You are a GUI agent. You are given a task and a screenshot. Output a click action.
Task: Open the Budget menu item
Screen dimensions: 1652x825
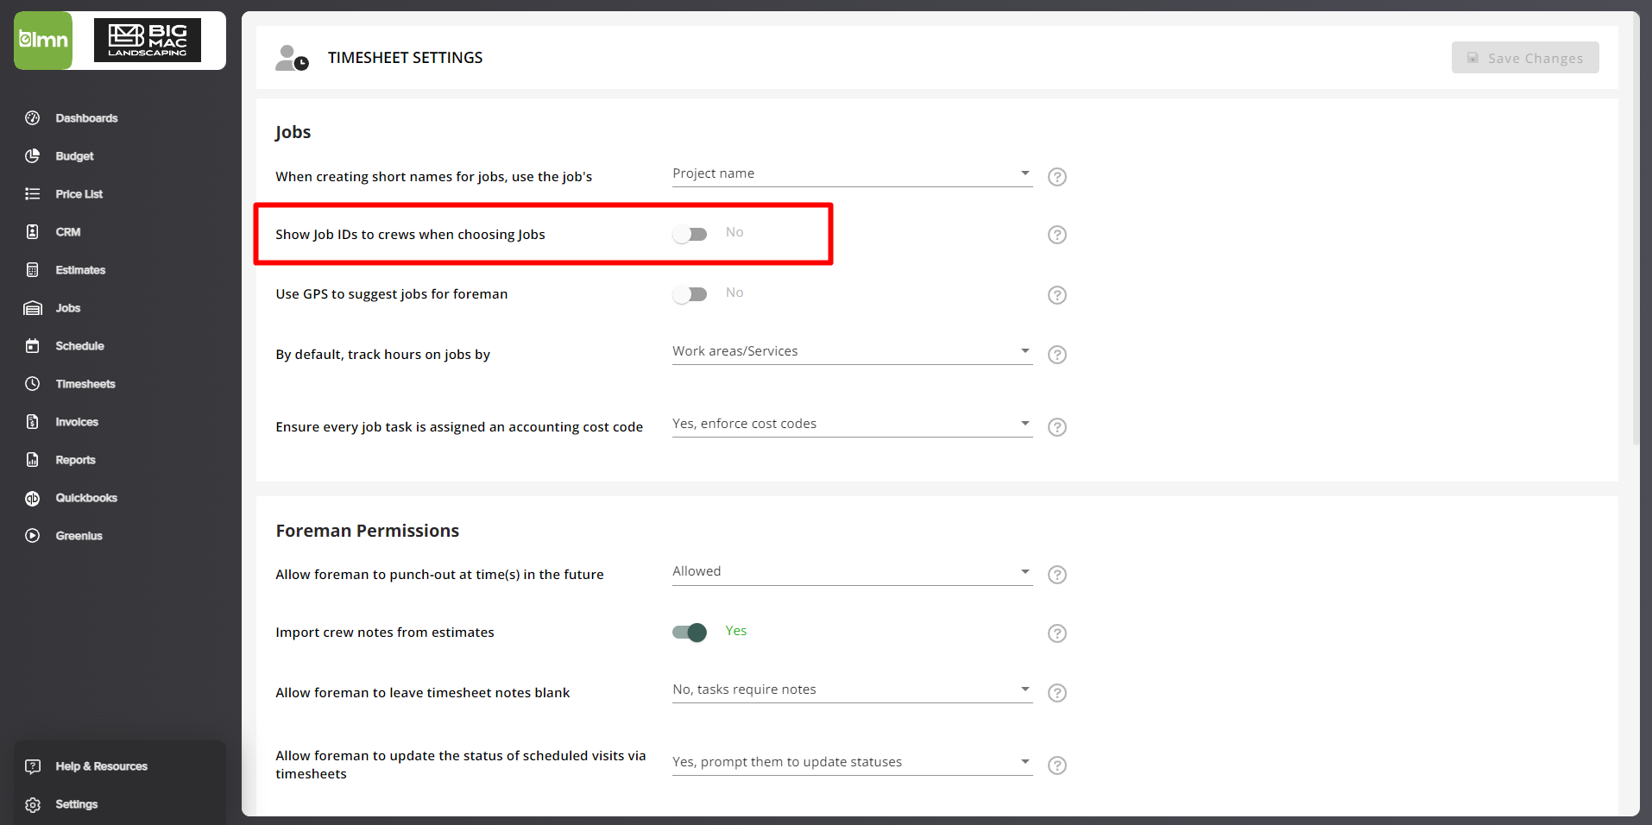click(x=75, y=156)
